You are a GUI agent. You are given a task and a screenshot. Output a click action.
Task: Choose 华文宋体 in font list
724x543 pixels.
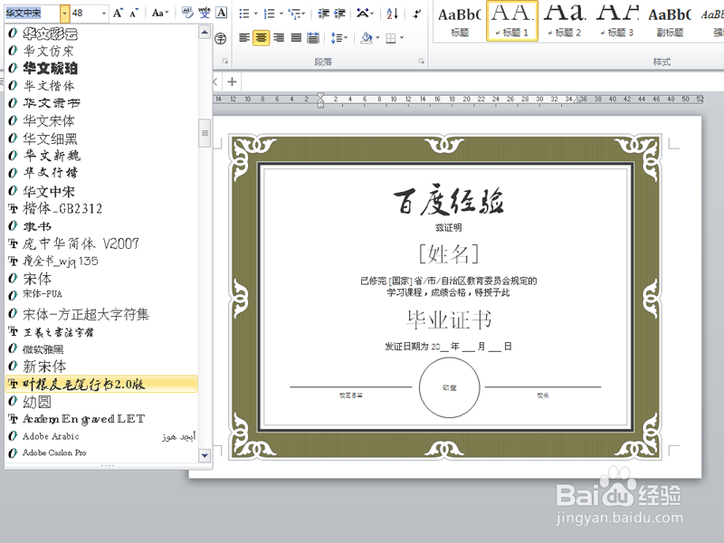point(101,121)
